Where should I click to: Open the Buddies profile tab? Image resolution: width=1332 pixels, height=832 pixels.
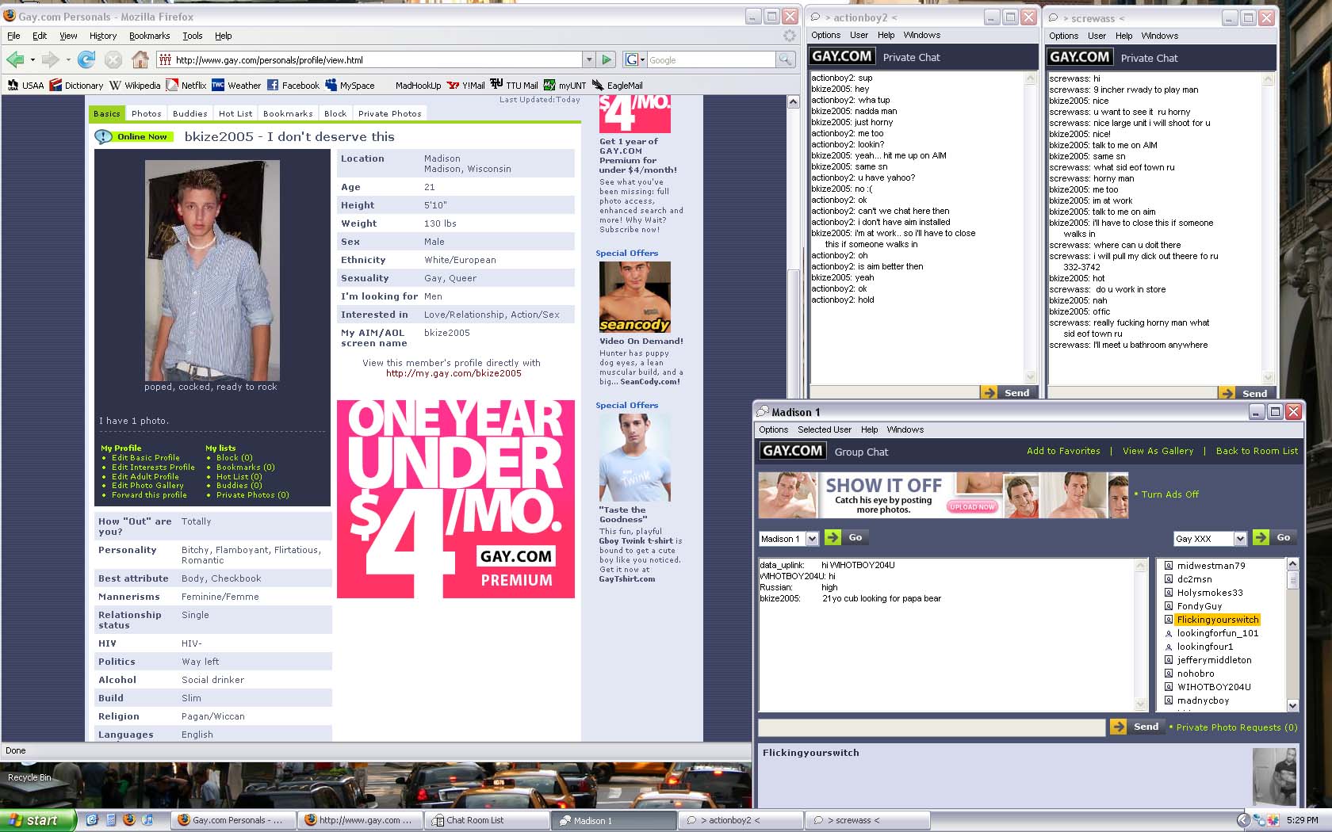tap(190, 113)
